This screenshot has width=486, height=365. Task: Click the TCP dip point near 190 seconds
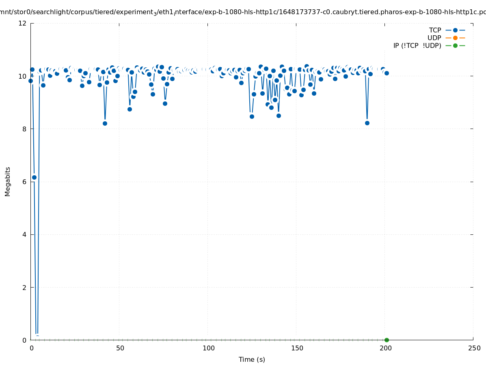367,123
